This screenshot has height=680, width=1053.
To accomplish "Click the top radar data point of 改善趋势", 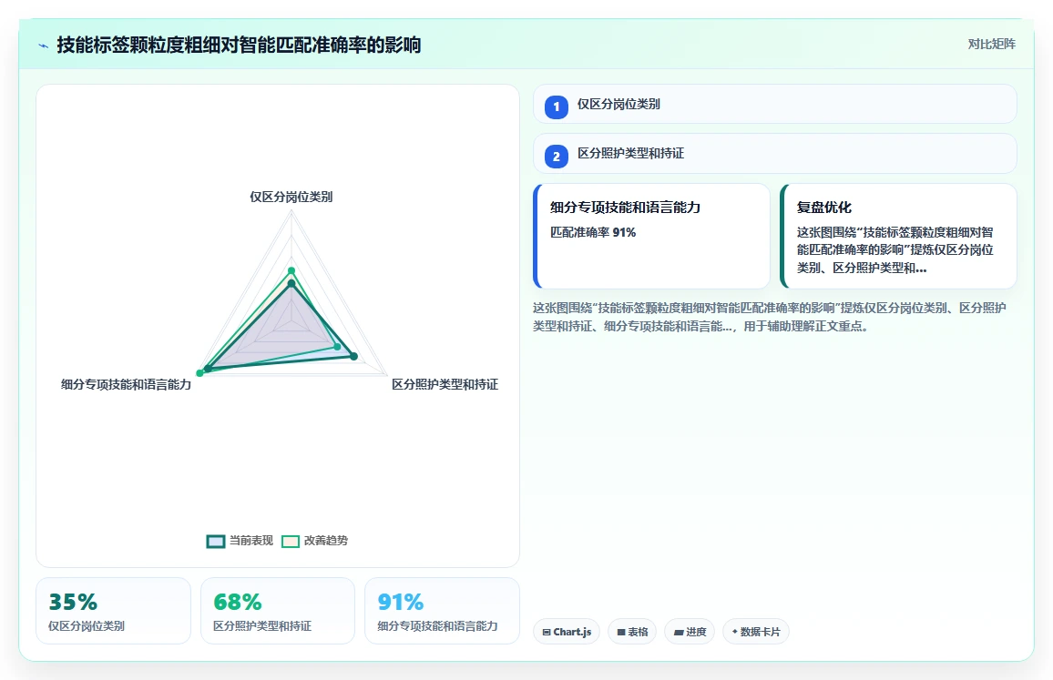I will click(291, 270).
